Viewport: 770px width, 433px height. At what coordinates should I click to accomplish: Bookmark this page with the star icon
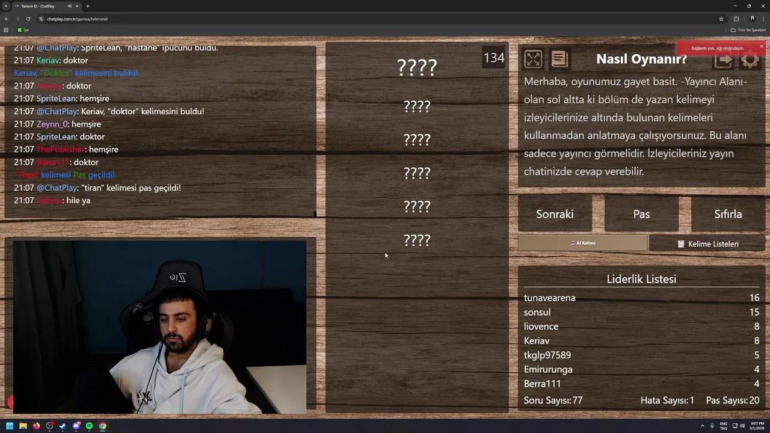(721, 19)
